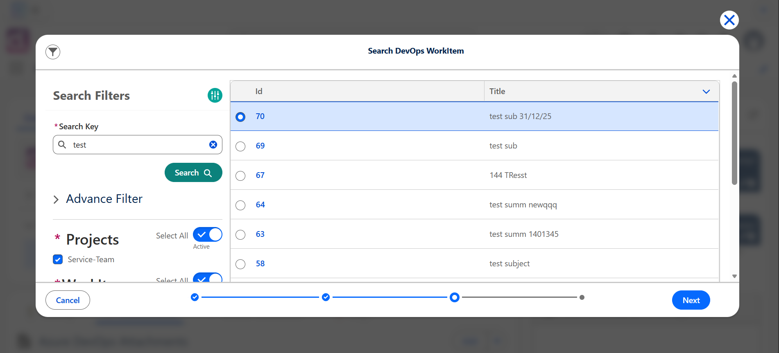Viewport: 779px width, 353px height.
Task: Click title text 'test sub 31/12/25'
Action: 520,116
